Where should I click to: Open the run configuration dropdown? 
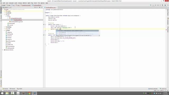click(x=153, y=5)
